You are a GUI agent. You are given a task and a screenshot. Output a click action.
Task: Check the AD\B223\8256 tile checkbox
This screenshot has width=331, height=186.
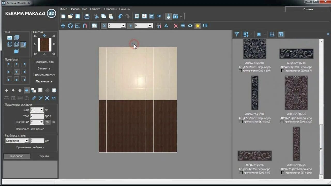(282, 122)
